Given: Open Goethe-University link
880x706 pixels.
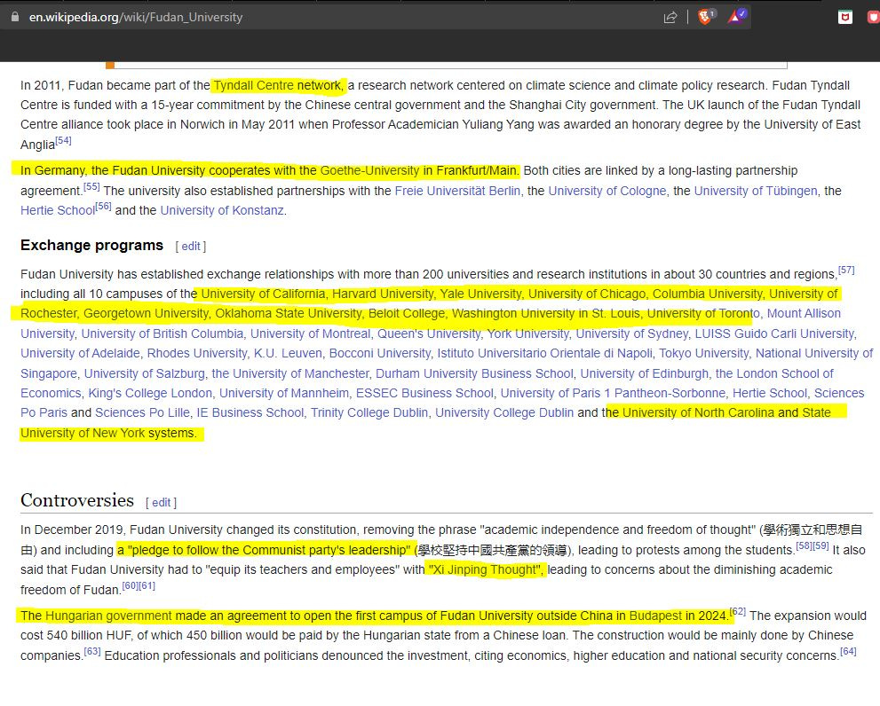Looking at the screenshot, I should pos(369,170).
